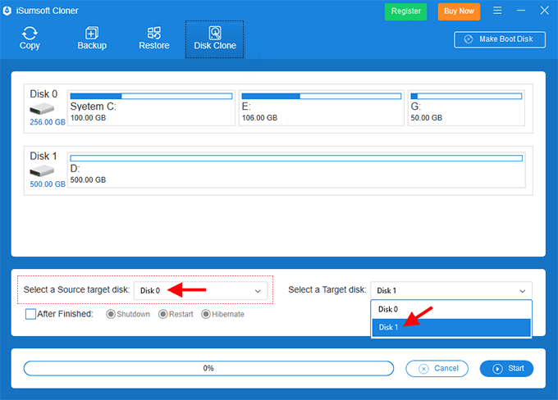Select the System C: partition block
The width and height of the screenshot is (558, 400).
tap(153, 107)
